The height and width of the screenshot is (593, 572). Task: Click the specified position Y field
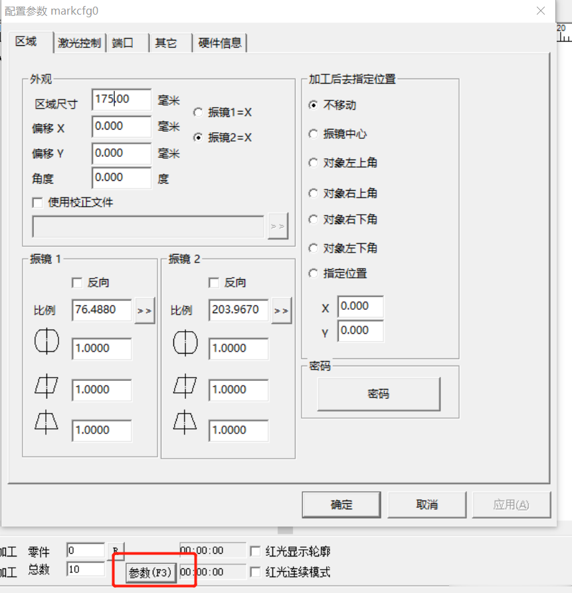361,331
